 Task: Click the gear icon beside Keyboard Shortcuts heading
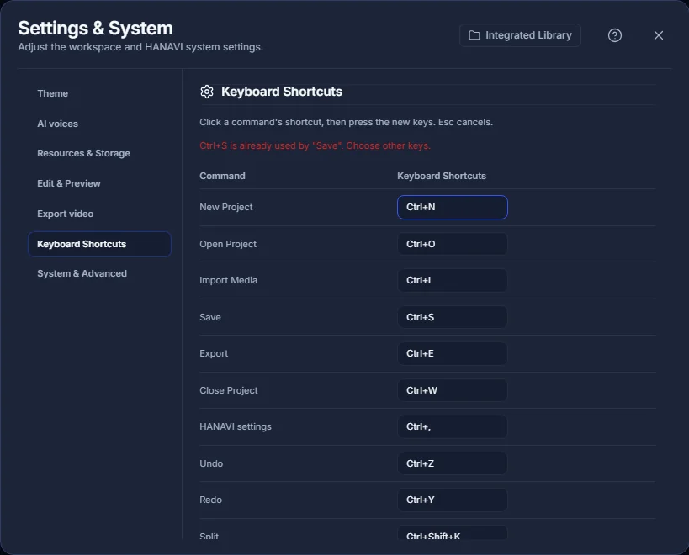[206, 92]
